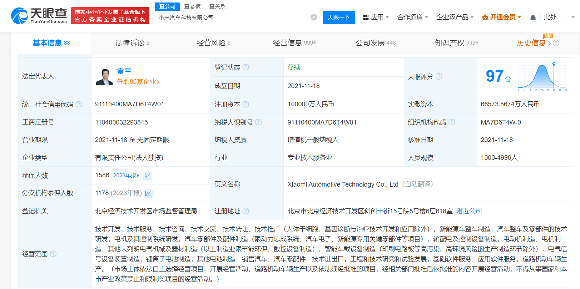Open help icon beside 登记状态
Image resolution: width=580 pixels, height=289 pixels.
[x=246, y=67]
